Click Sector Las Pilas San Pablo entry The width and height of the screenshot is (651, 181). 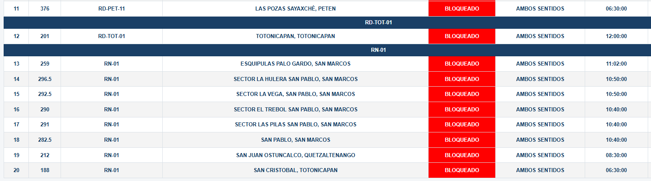[x=296, y=124]
